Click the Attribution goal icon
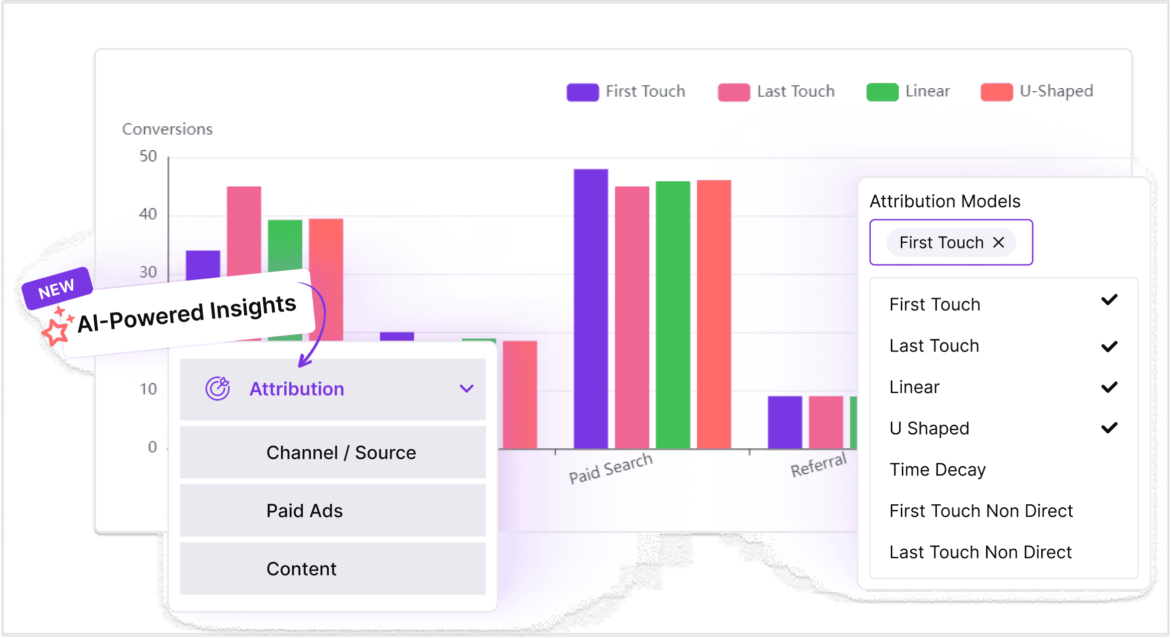1171x638 pixels. (218, 388)
